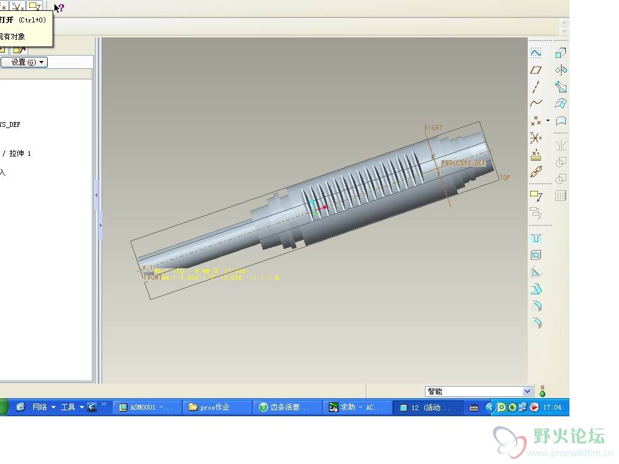619x464 pixels.
Task: Insert a datum curve with wavy-line icon
Action: (x=536, y=103)
